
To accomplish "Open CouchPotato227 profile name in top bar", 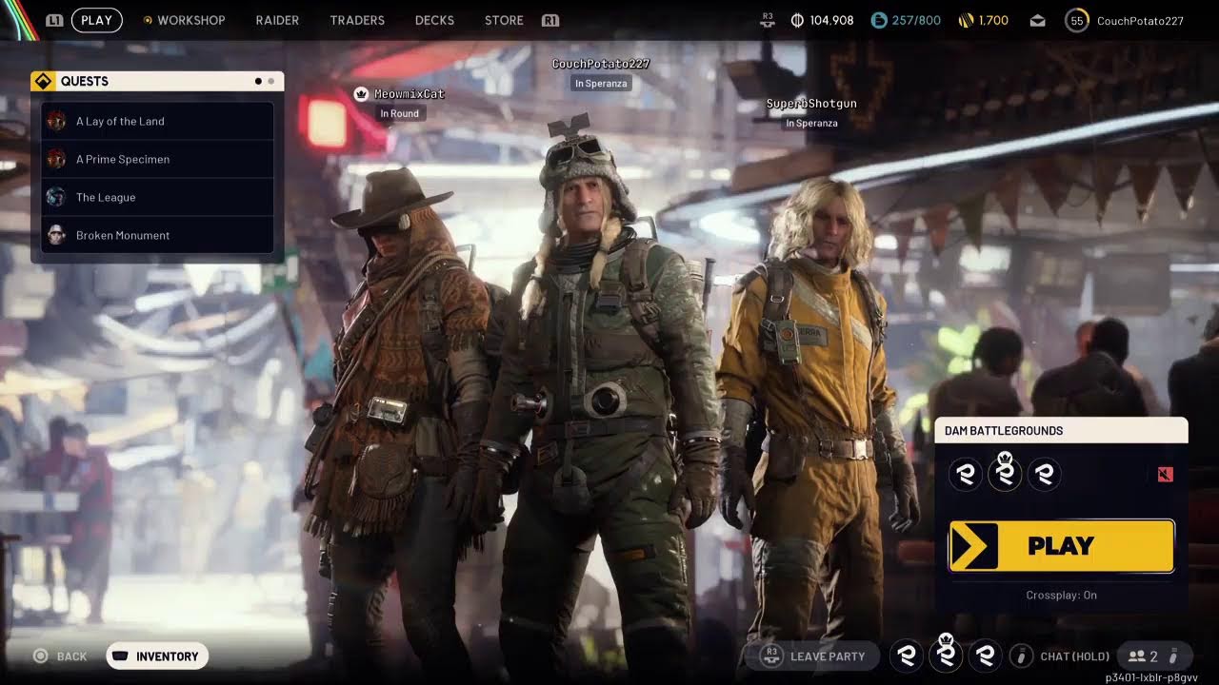I will (1140, 20).
